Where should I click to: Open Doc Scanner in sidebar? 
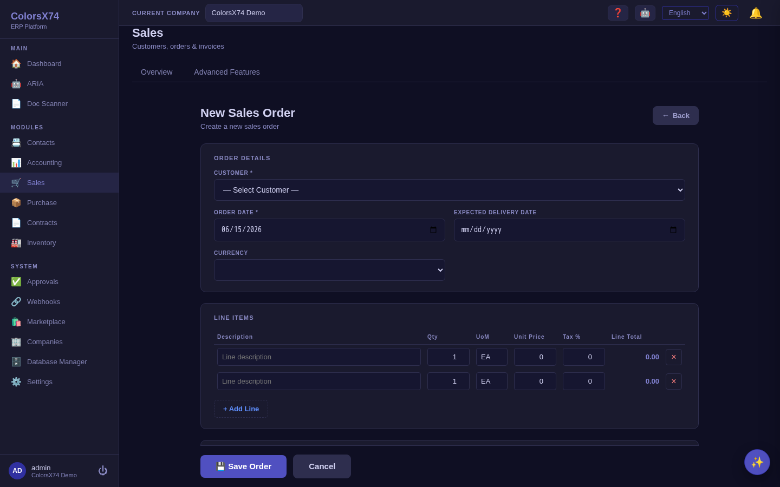pyautogui.click(x=59, y=104)
